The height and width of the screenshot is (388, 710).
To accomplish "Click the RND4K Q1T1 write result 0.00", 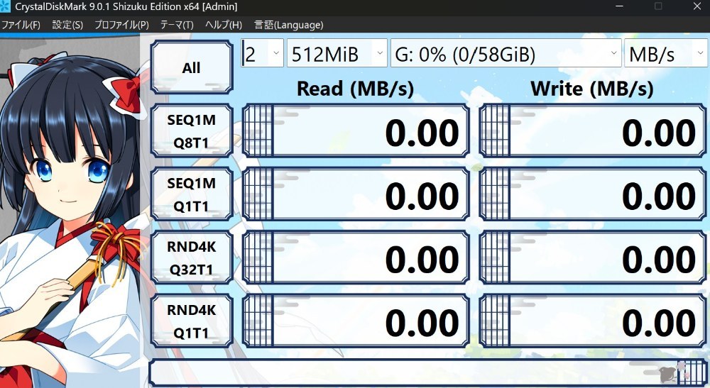I will (x=593, y=321).
